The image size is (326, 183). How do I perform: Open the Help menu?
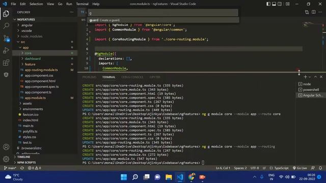(x=96, y=4)
